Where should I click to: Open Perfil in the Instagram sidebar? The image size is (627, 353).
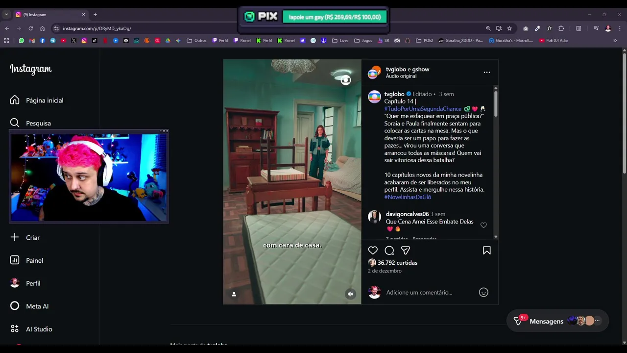pyautogui.click(x=25, y=283)
